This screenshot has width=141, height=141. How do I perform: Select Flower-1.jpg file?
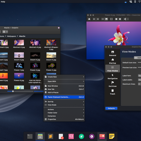point(19,67)
